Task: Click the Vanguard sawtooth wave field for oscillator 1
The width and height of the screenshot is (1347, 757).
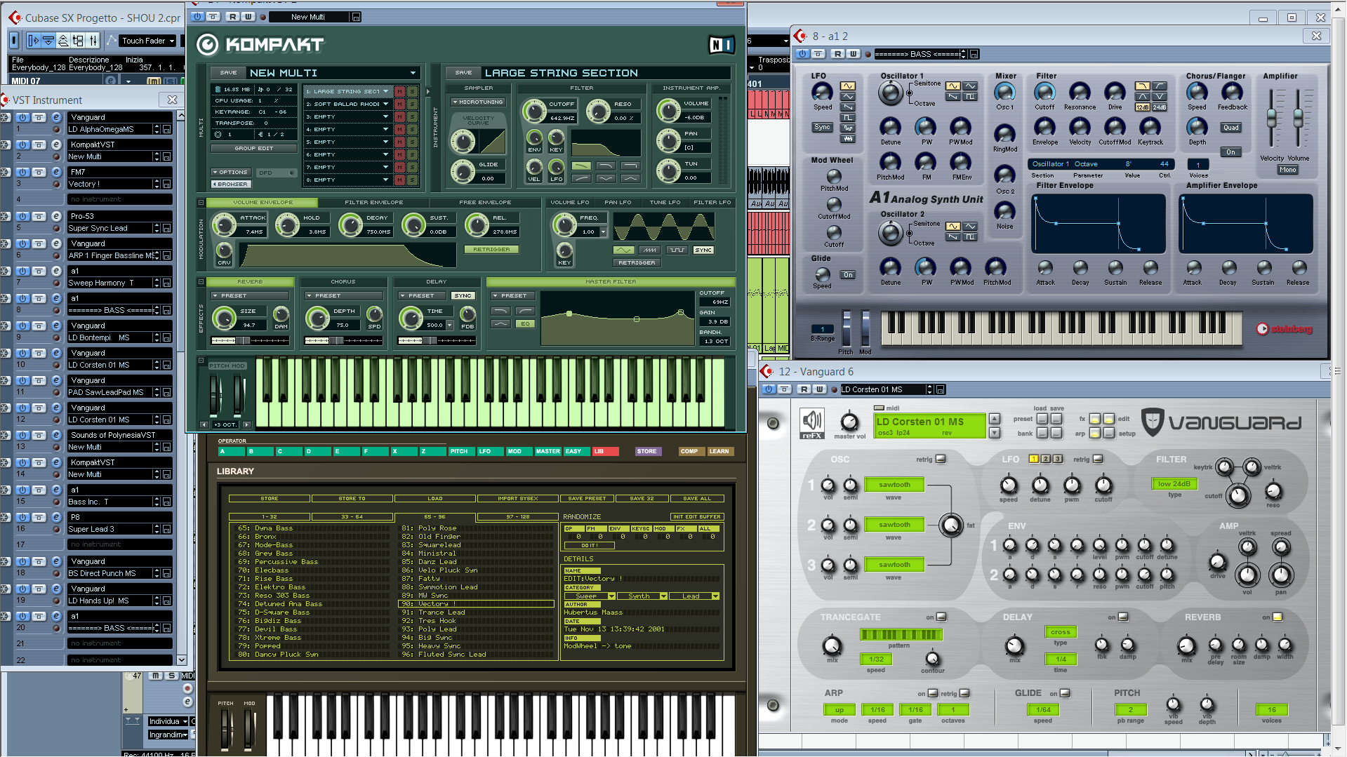Action: (894, 485)
